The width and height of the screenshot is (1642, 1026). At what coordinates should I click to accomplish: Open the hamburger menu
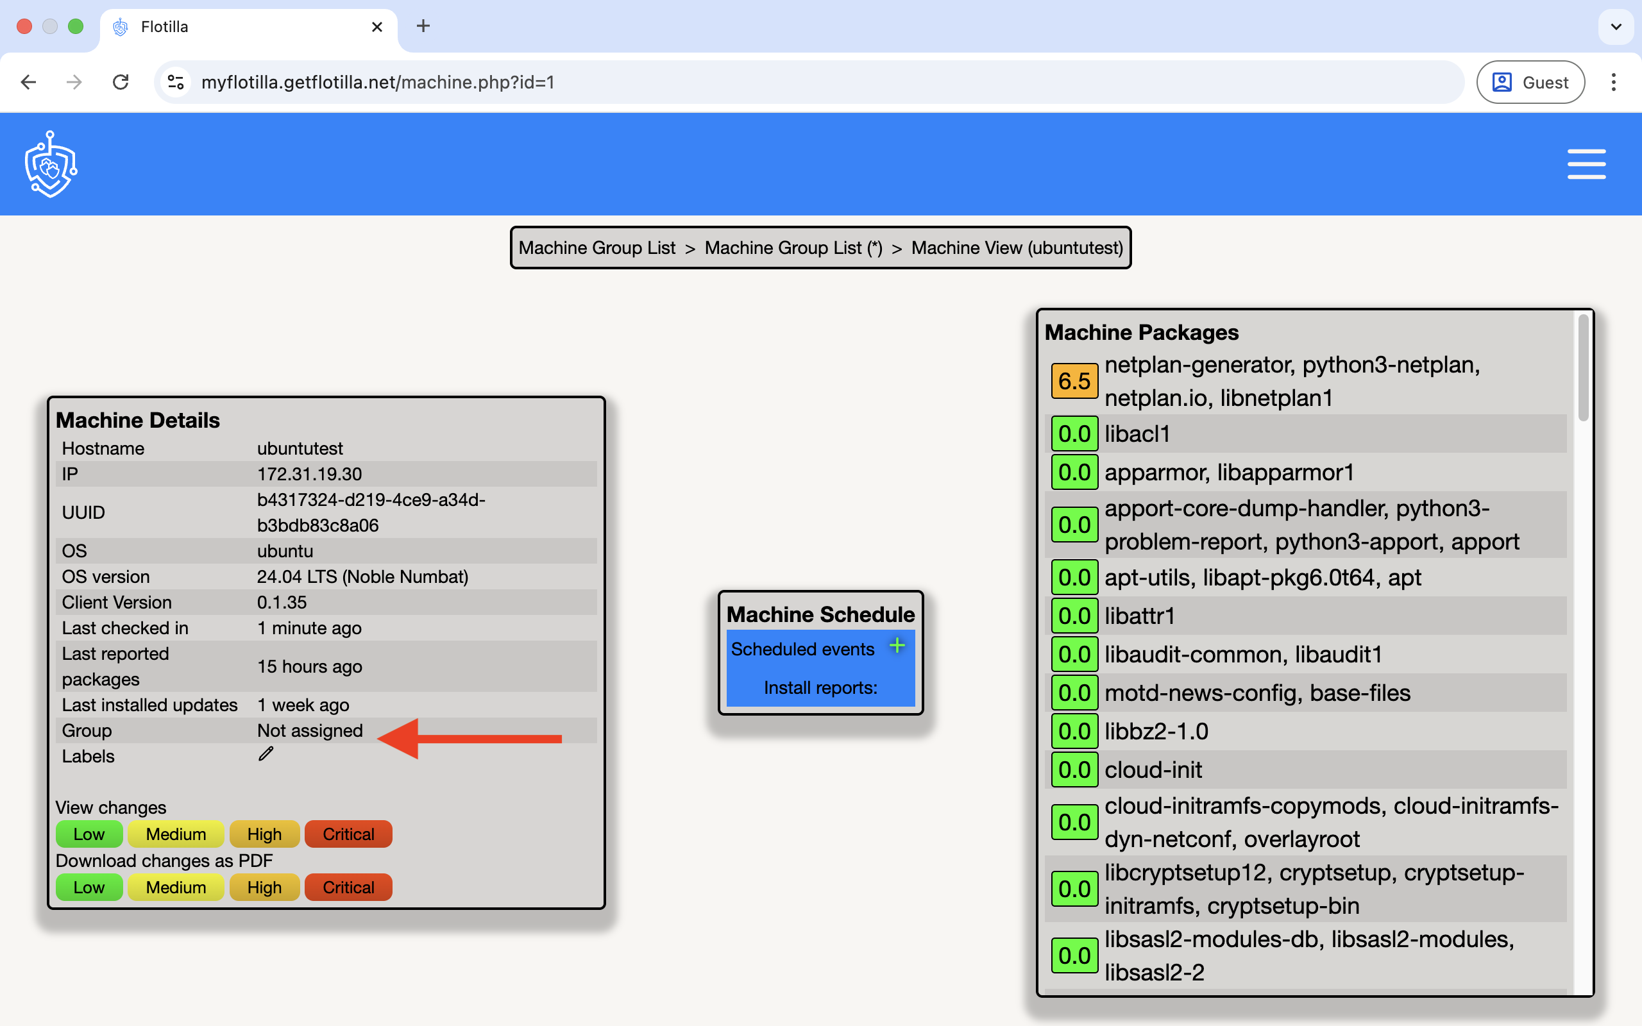coord(1586,164)
